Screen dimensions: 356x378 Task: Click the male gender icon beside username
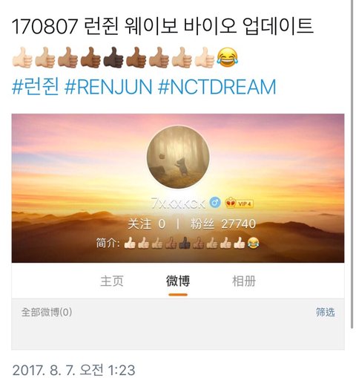point(215,203)
